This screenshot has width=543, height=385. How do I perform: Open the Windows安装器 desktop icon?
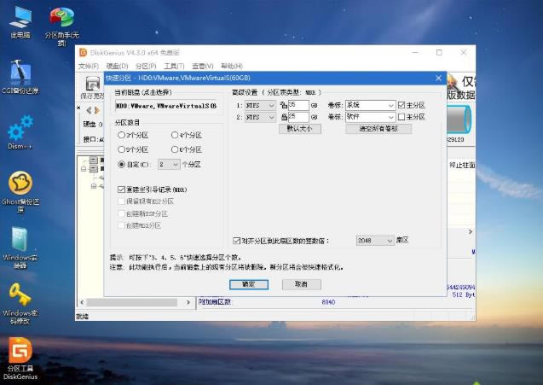tap(20, 248)
